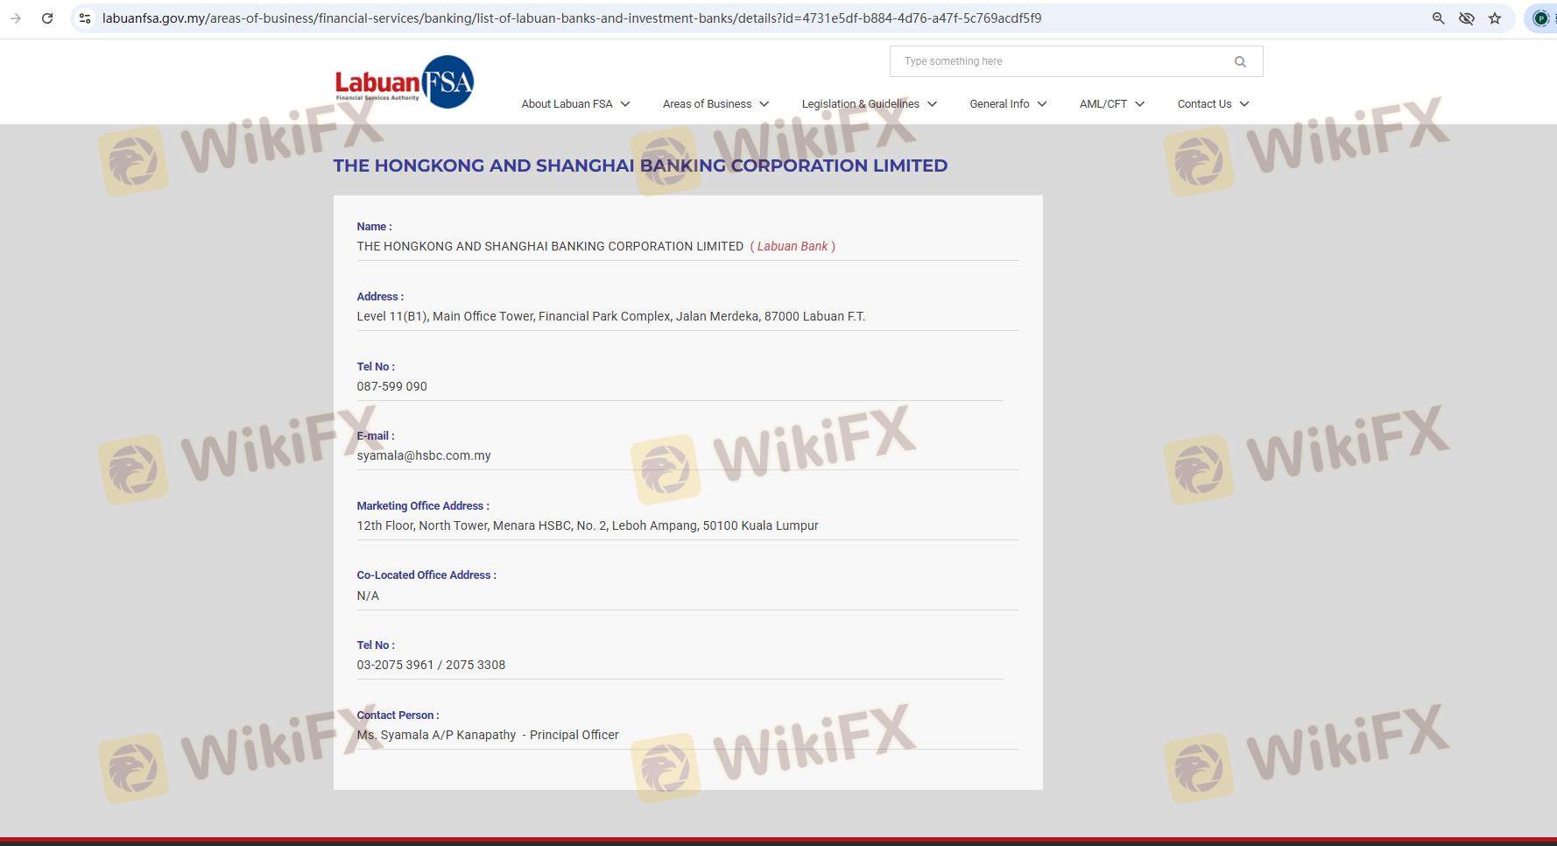Click the 'Marketing Office Address :' label
Screen dimensions: 1557x846
423,505
